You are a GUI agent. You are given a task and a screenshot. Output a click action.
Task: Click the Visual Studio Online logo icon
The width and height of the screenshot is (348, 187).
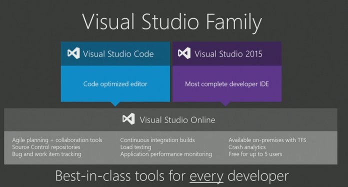(x=128, y=118)
